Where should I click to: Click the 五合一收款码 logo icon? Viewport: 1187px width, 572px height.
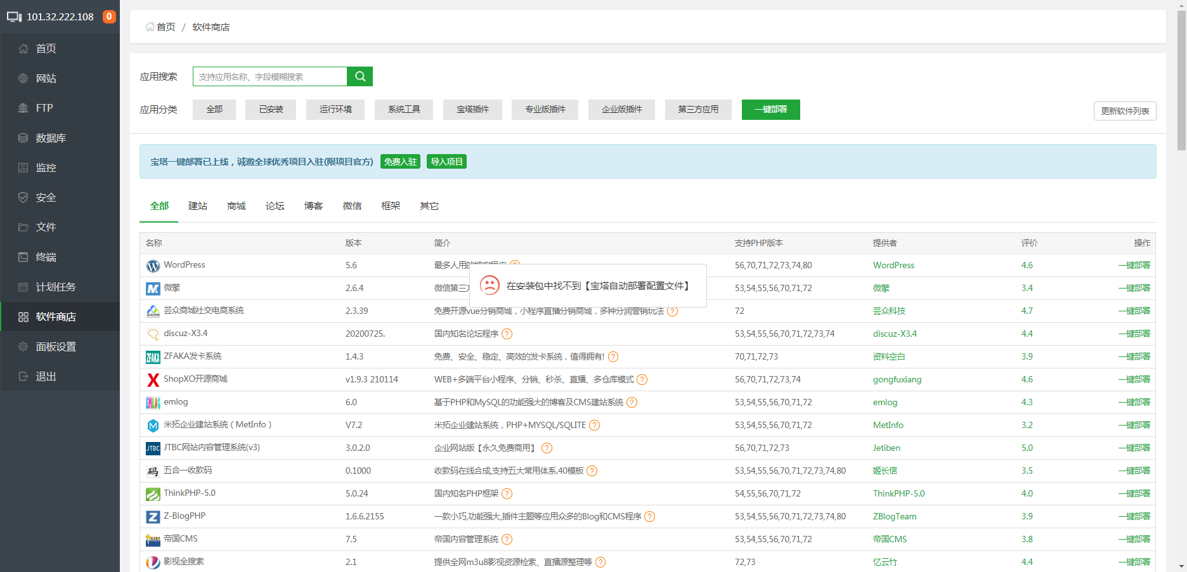[x=153, y=471]
